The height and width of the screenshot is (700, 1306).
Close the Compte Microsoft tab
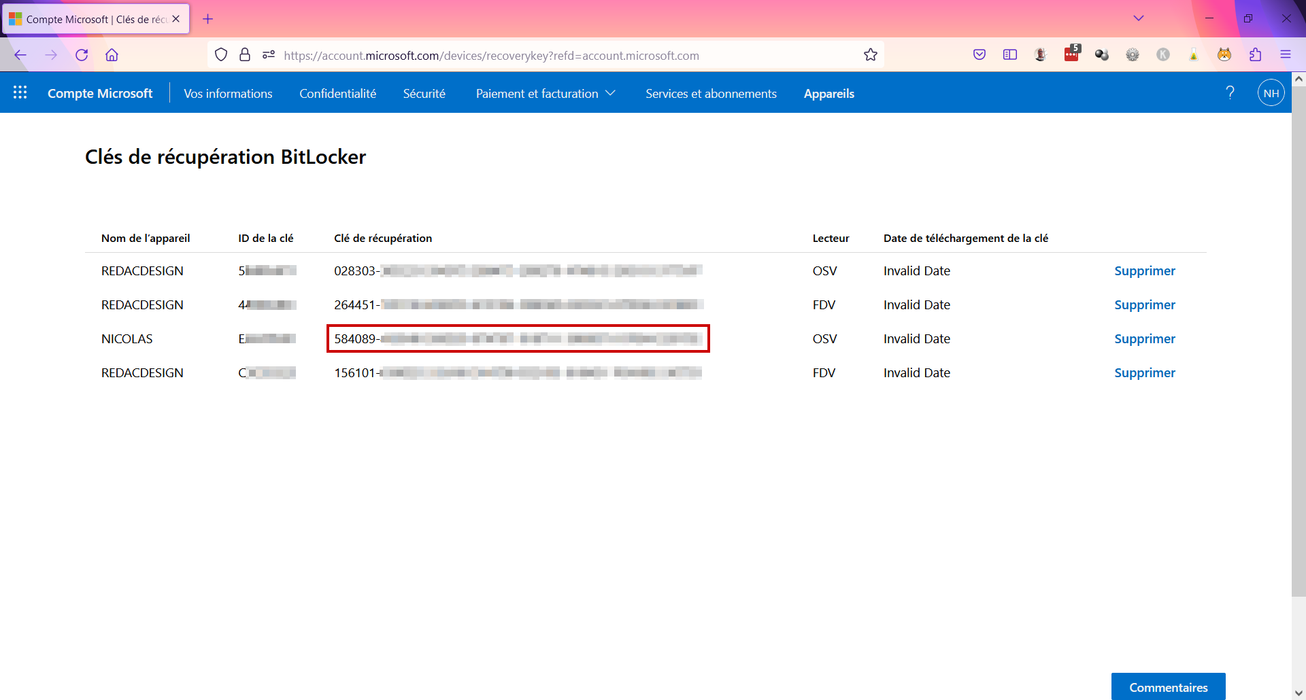click(x=176, y=19)
